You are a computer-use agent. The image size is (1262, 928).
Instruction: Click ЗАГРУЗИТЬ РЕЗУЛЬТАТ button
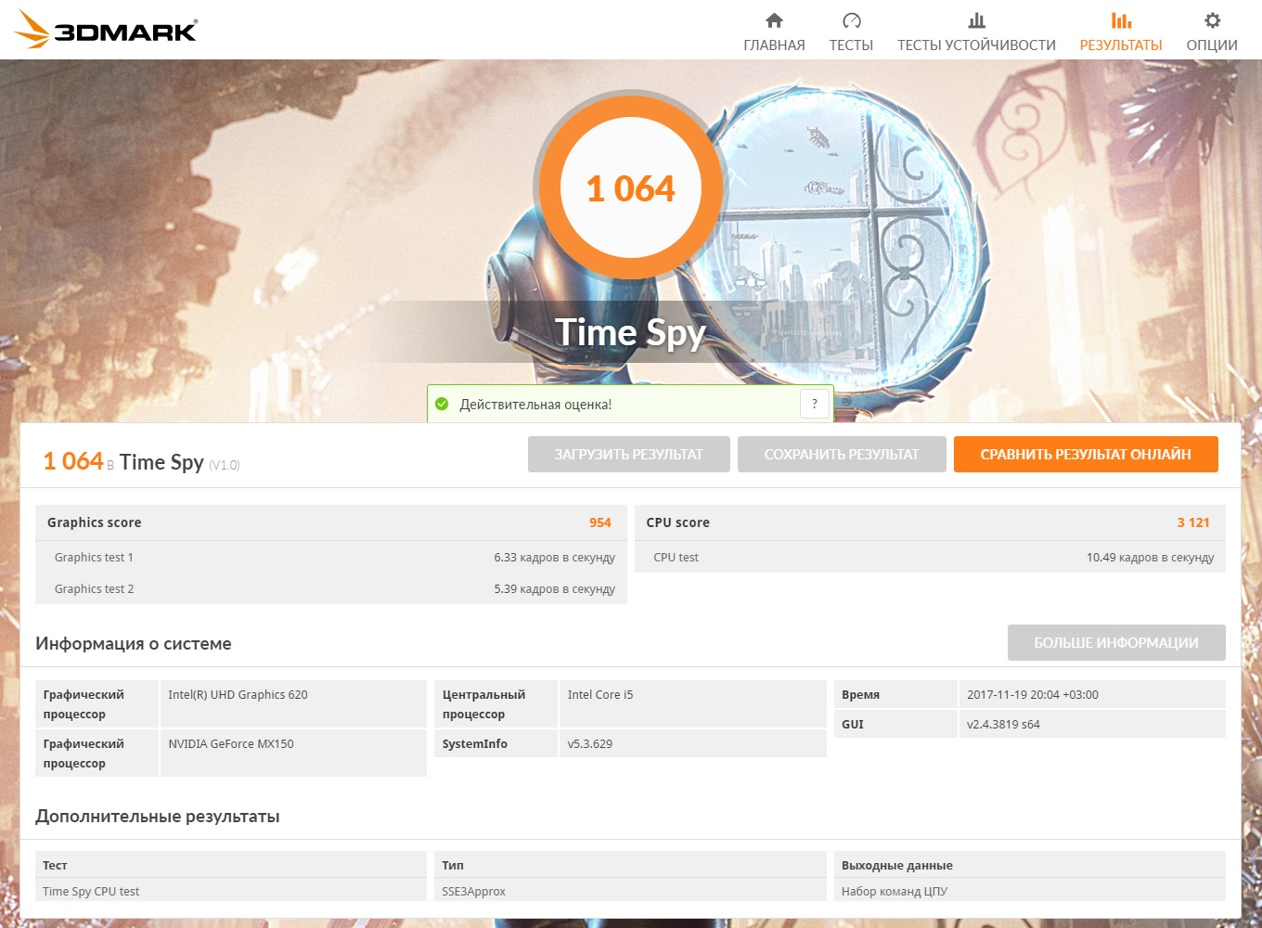pyautogui.click(x=629, y=455)
